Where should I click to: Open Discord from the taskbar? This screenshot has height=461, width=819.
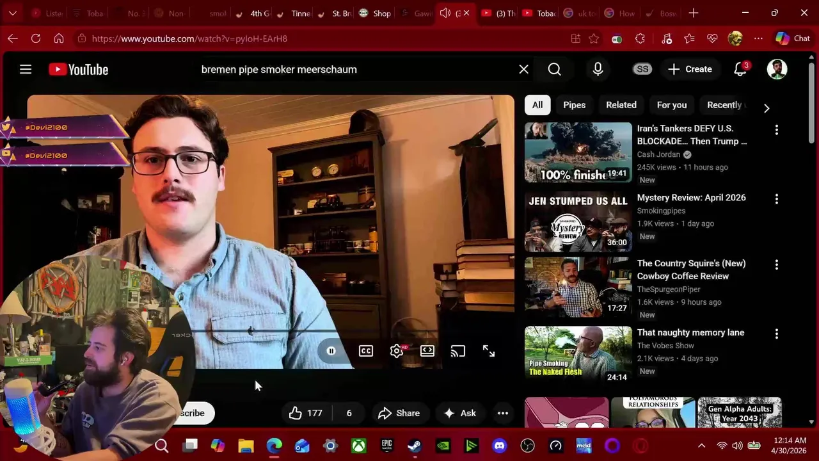499,446
